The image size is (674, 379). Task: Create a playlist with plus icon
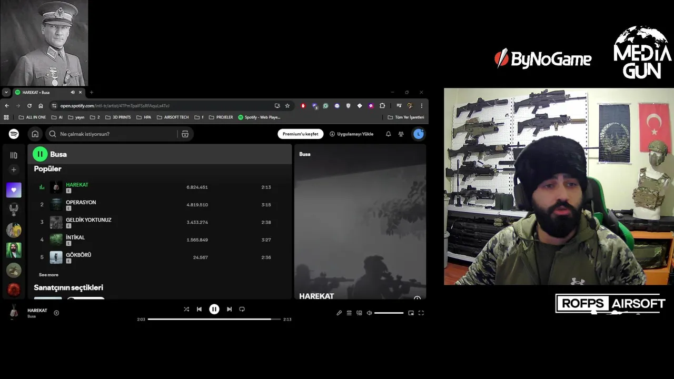coord(14,169)
